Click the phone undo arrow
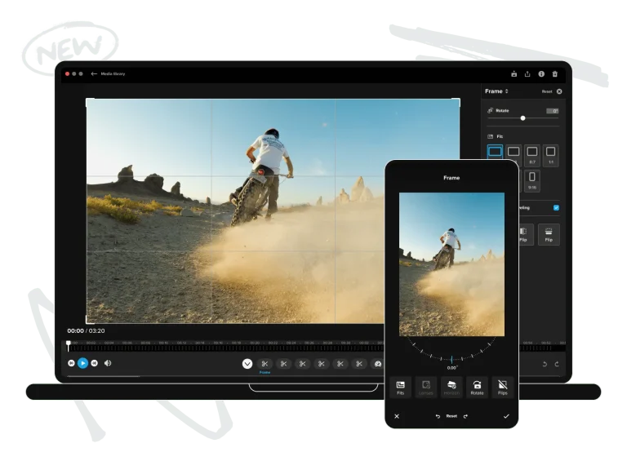The width and height of the screenshot is (627, 461). 438,416
